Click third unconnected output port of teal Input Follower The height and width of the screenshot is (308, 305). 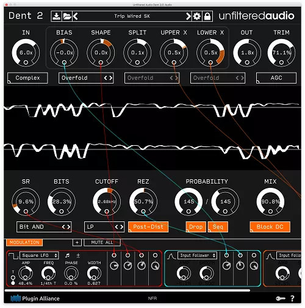254,255
